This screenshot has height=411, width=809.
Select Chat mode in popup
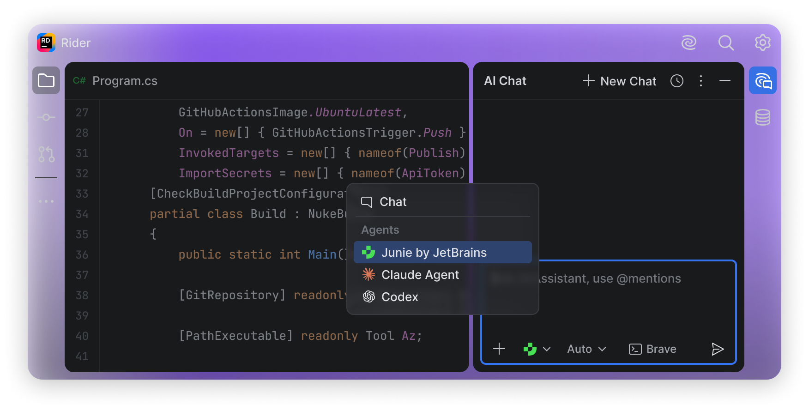[393, 202]
